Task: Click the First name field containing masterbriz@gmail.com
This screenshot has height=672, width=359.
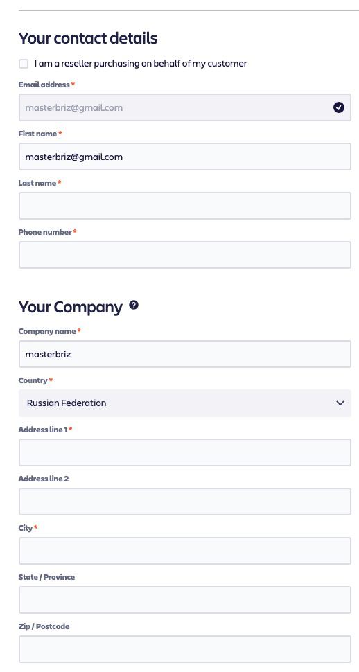Action: tap(185, 157)
